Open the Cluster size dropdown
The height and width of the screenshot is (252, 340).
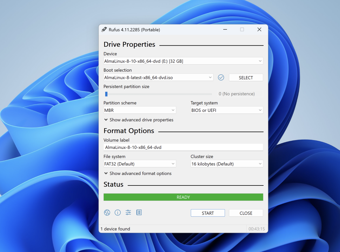click(x=227, y=164)
